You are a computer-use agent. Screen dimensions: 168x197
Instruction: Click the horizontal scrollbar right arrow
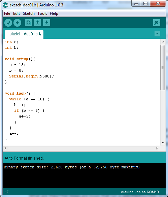(157, 148)
